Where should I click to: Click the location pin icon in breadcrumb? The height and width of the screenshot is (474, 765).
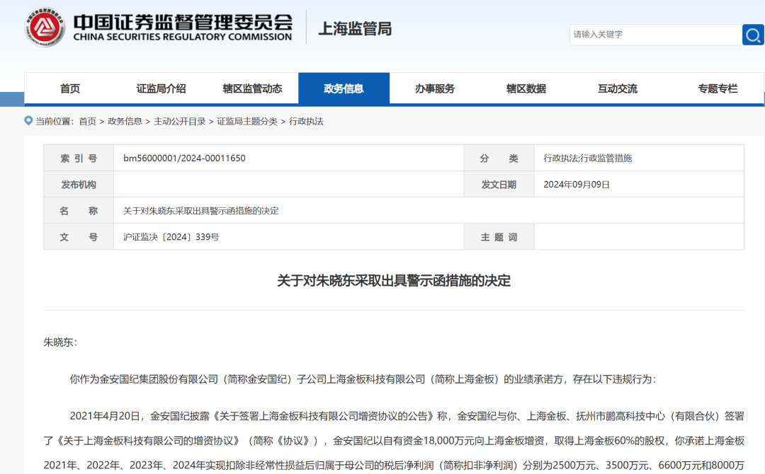pos(28,121)
